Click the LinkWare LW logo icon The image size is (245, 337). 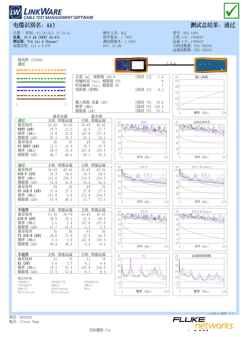point(15,13)
